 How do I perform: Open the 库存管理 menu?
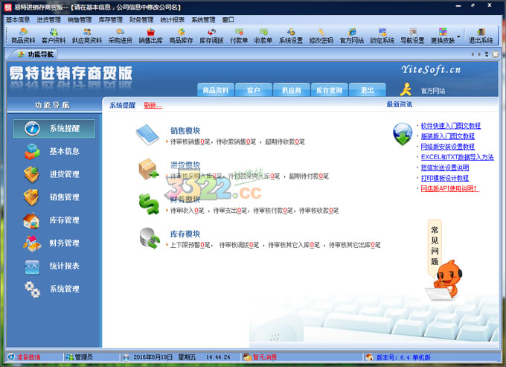pyautogui.click(x=111, y=19)
